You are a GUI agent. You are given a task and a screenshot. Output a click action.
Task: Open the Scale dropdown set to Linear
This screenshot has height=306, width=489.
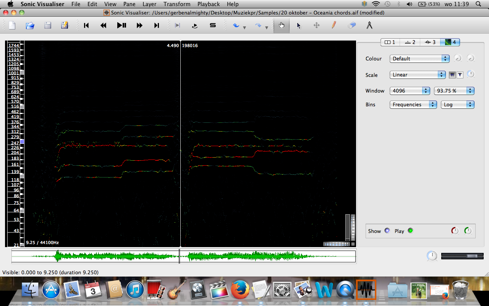(418, 75)
